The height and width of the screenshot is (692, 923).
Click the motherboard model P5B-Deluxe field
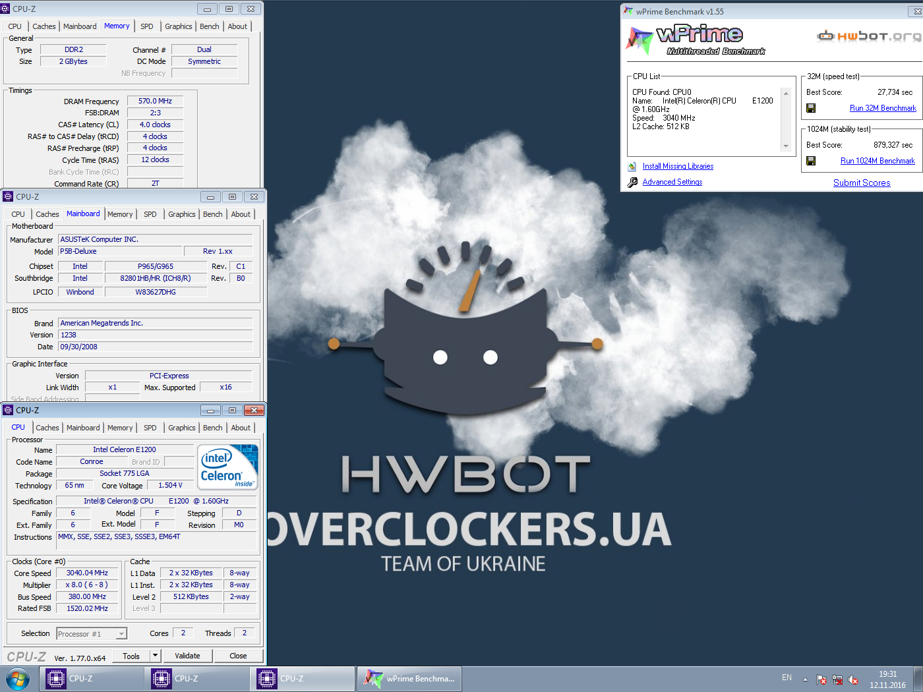pyautogui.click(x=120, y=251)
